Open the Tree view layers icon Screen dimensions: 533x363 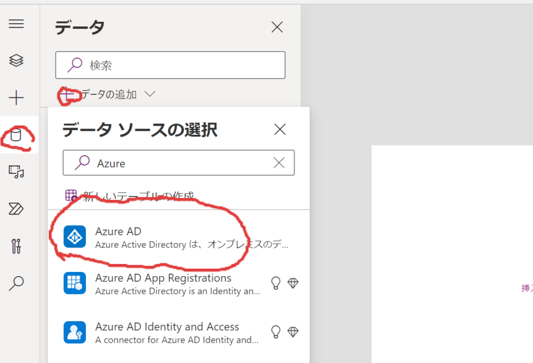[x=17, y=61]
